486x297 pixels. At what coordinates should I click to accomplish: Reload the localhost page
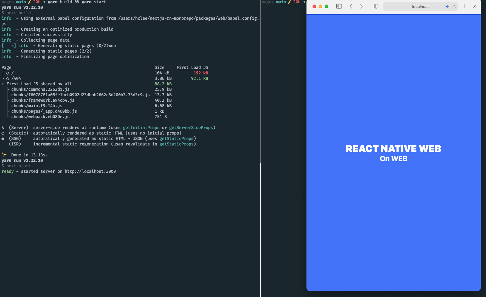454,7
